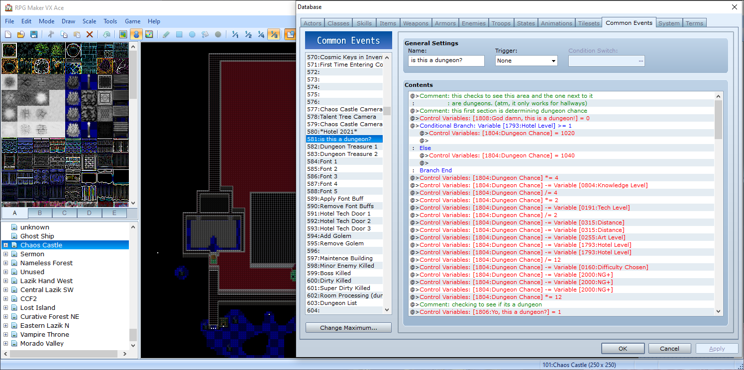Open the File menu
744x370 pixels.
9,21
